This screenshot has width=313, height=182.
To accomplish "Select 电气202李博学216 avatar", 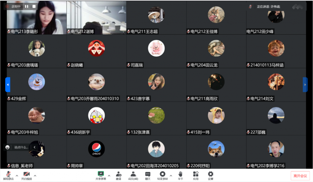I will (276, 149).
